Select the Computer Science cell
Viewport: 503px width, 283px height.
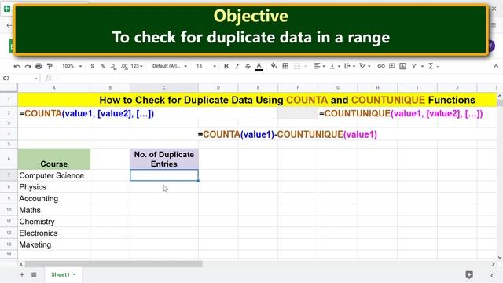pos(54,175)
